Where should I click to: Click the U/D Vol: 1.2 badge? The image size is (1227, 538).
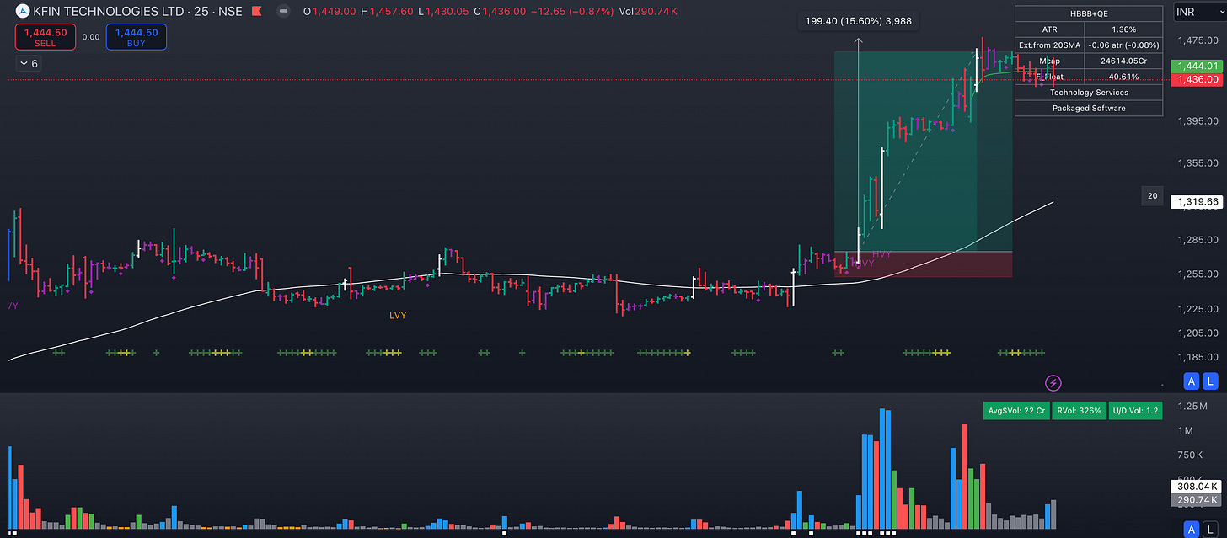pos(1134,411)
